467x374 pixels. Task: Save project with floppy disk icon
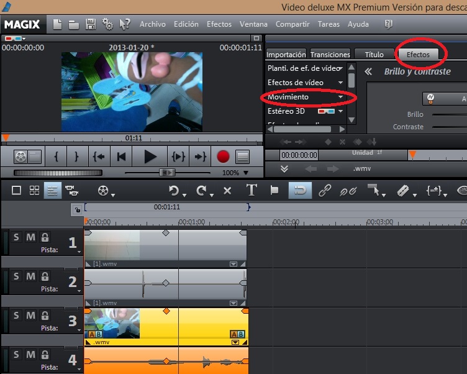[x=91, y=24]
